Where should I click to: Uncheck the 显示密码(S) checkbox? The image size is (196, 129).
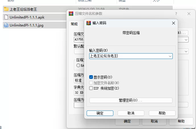tap(91, 77)
